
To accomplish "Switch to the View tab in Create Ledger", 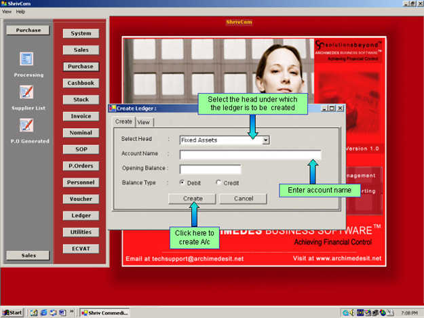I will pyautogui.click(x=144, y=123).
